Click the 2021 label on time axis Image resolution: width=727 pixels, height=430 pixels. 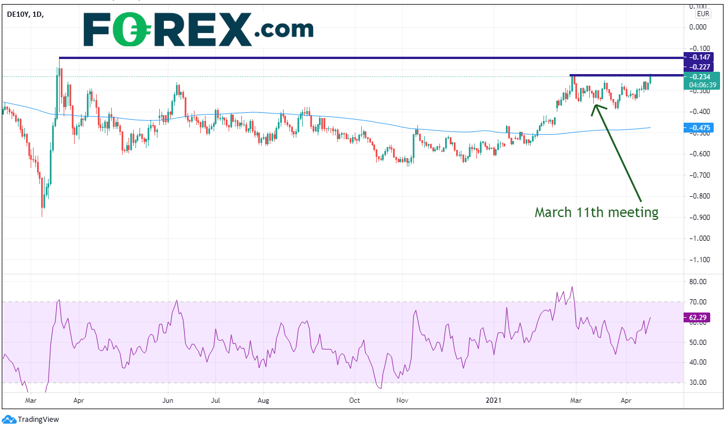[x=494, y=400]
